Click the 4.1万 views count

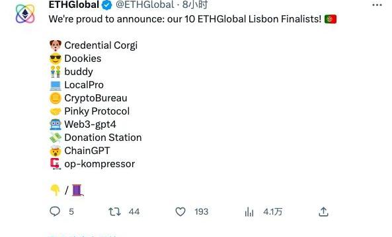[x=272, y=212]
